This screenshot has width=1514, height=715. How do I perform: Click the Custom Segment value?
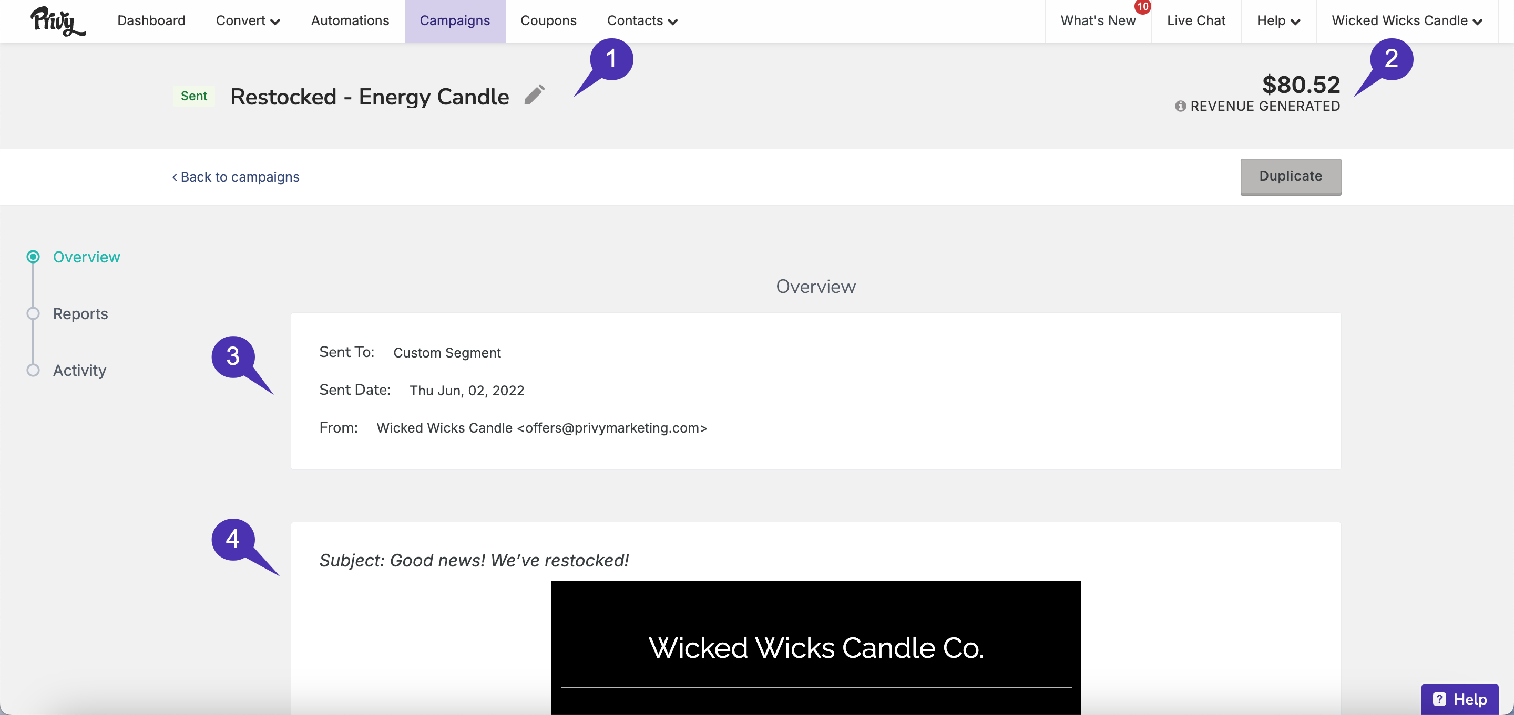click(x=447, y=353)
